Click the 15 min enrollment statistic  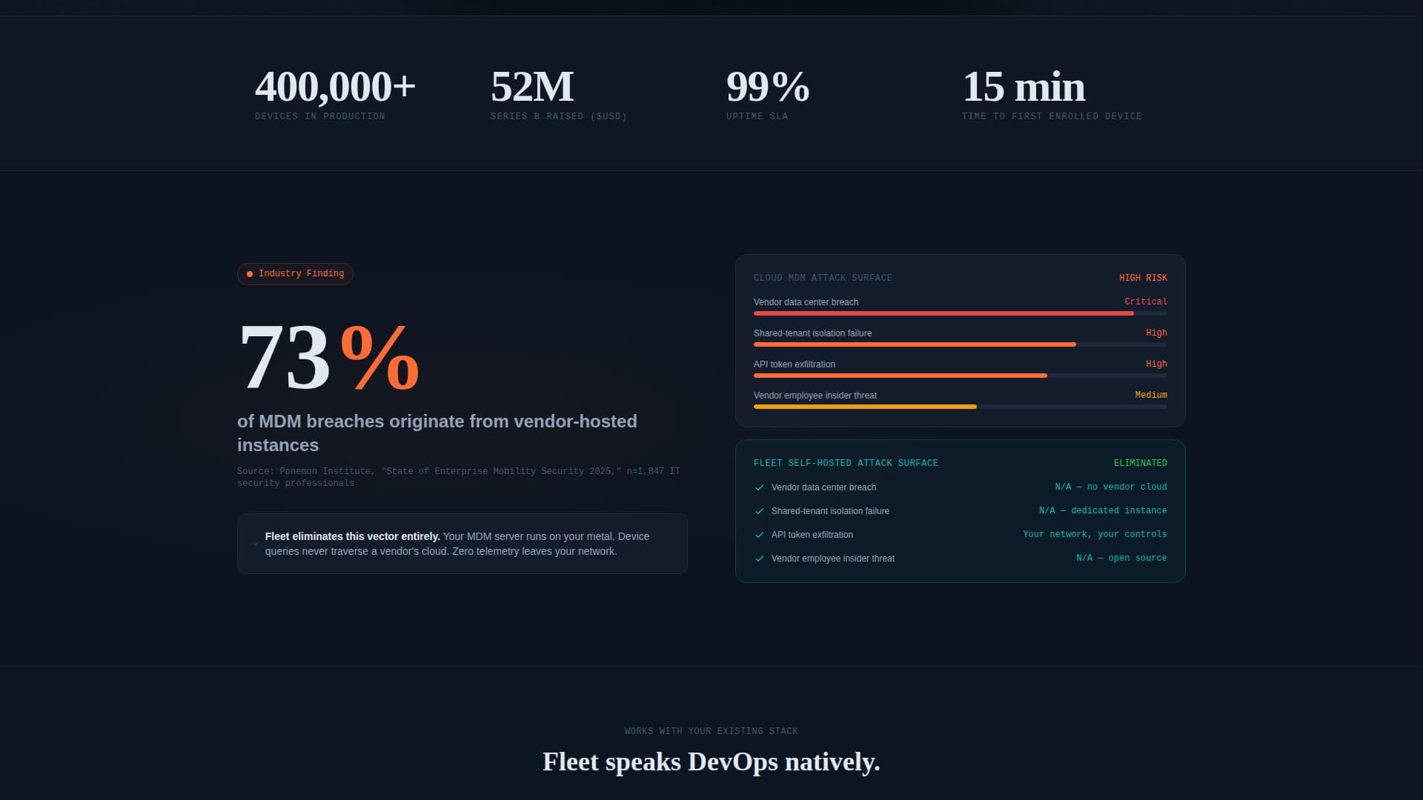click(1024, 87)
